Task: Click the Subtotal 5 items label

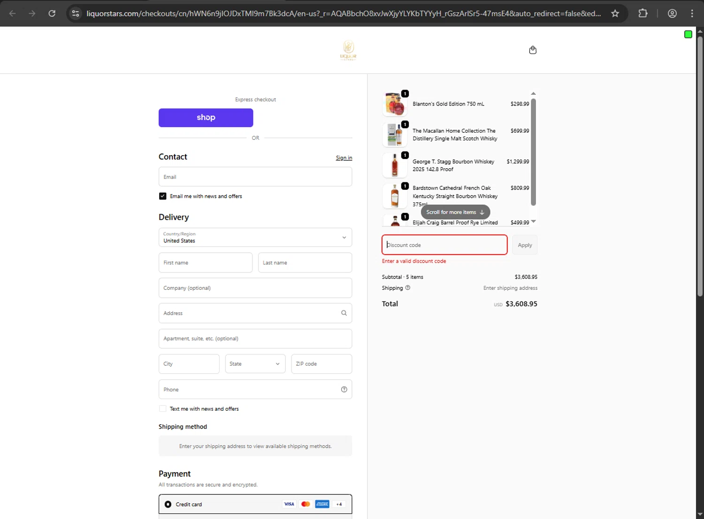Action: click(x=403, y=277)
